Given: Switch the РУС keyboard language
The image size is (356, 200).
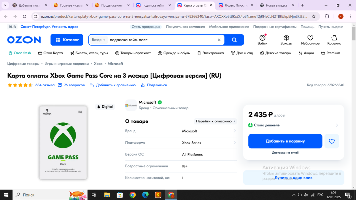Looking at the screenshot, I should pos(320,195).
